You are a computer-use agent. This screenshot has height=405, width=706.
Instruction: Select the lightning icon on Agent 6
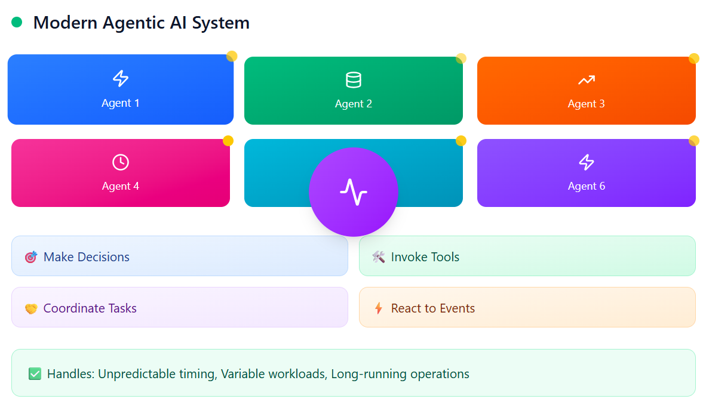pos(586,161)
